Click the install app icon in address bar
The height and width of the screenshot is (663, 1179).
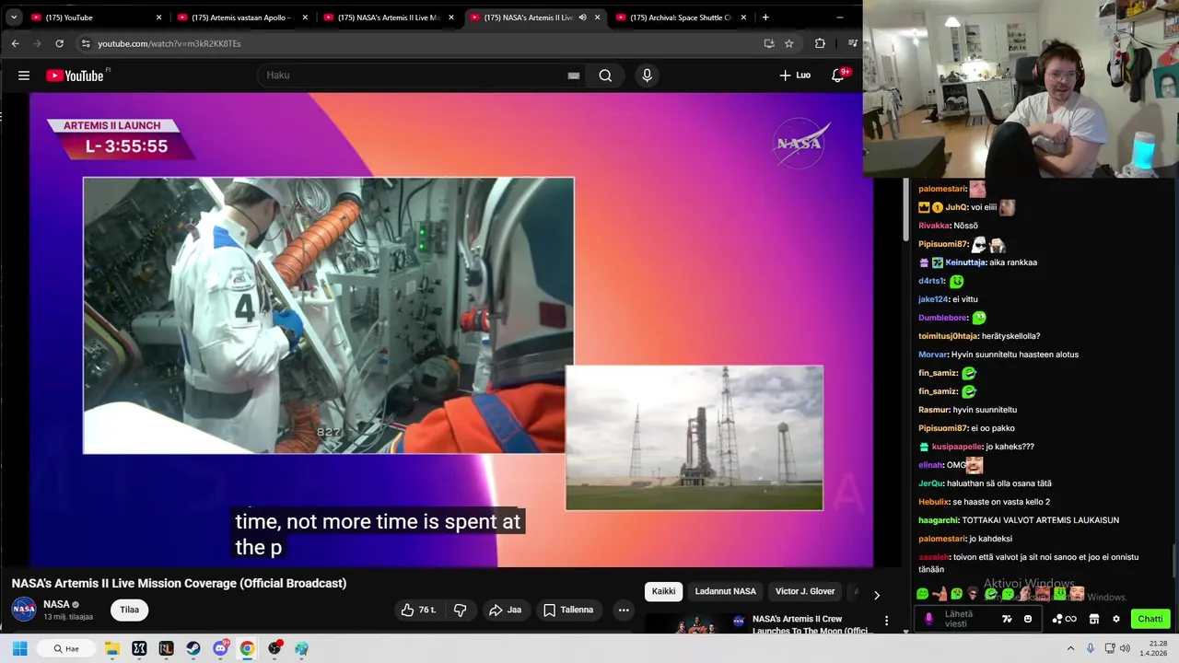(769, 43)
